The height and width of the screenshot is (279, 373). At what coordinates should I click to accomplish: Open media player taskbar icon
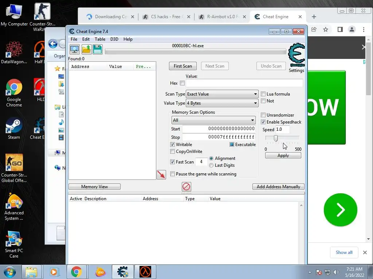(x=54, y=272)
